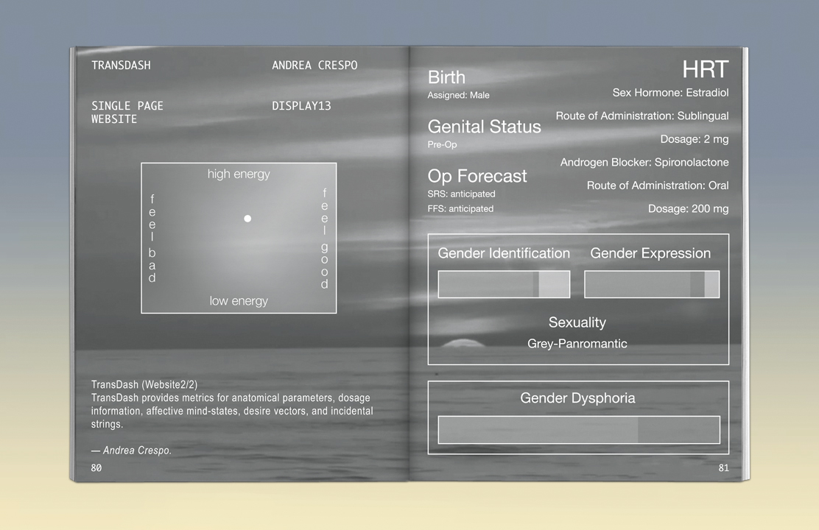
Task: Click the white mood dot in the energy grid
Action: [247, 219]
